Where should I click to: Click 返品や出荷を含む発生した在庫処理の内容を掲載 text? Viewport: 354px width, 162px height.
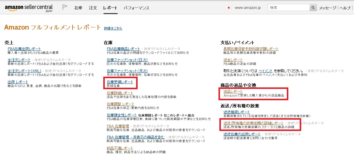[141, 97]
